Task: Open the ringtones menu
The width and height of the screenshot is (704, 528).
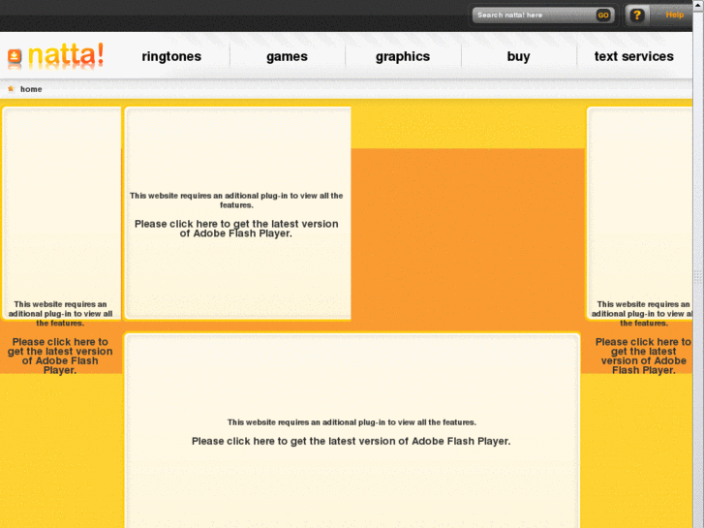Action: pyautogui.click(x=171, y=56)
